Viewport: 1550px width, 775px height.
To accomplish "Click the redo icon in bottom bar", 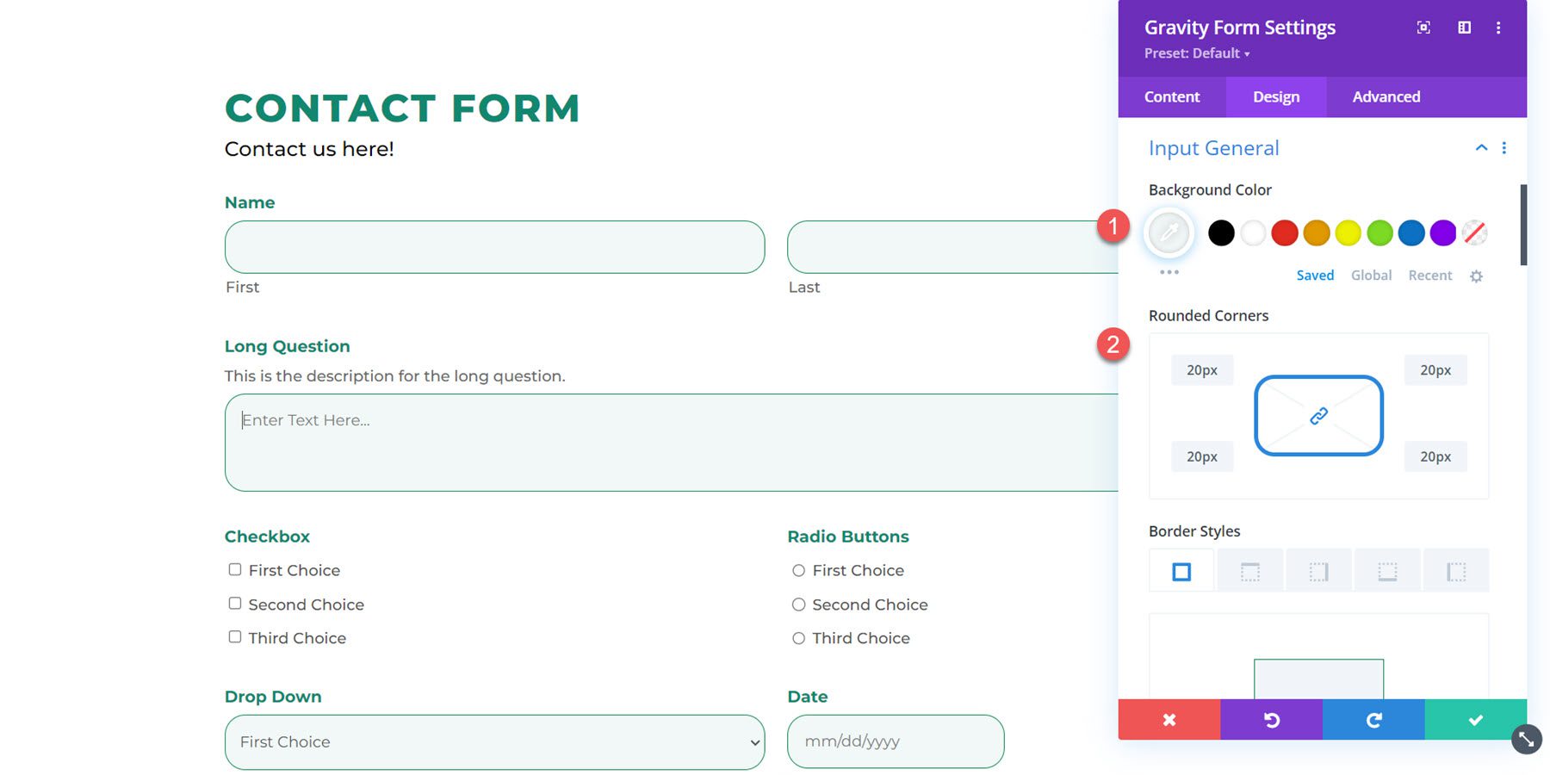I will point(1373,719).
